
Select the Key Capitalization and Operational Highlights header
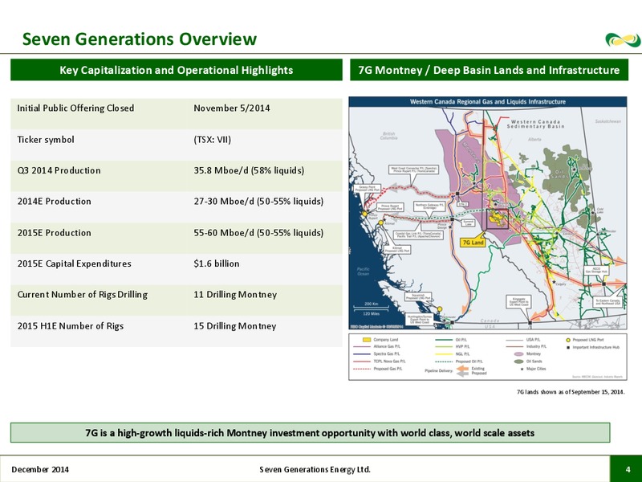click(x=177, y=70)
